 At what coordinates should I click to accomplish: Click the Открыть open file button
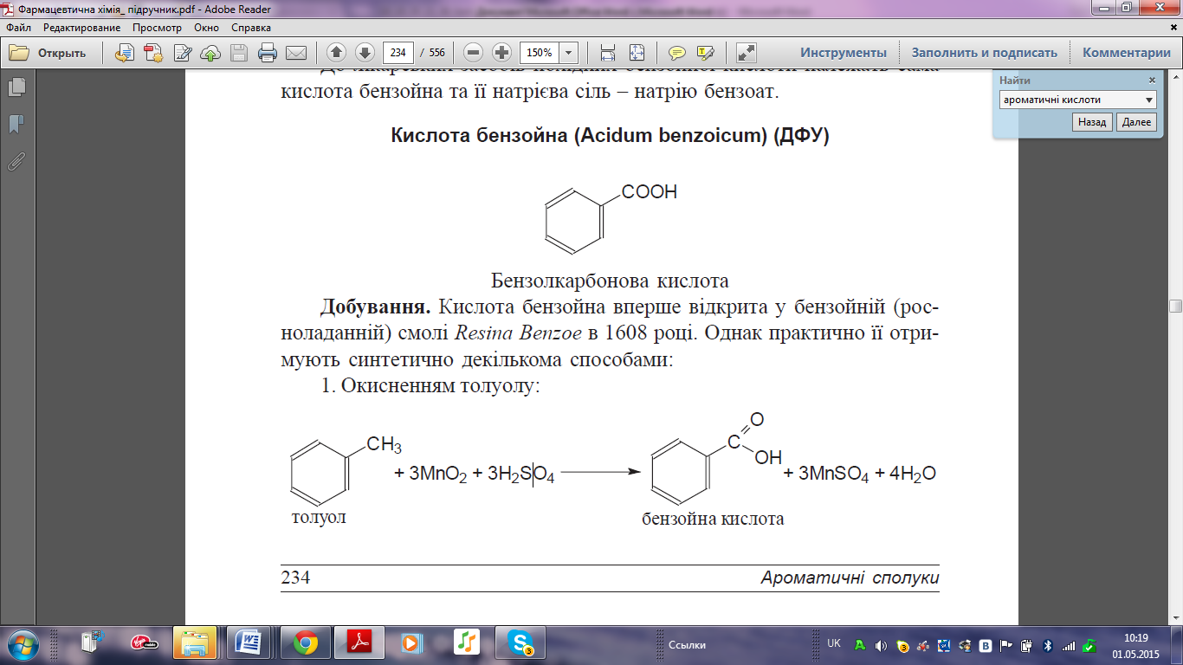[x=48, y=53]
